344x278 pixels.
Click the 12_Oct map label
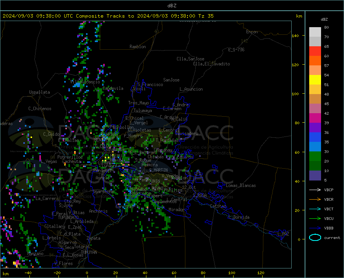tap(189, 187)
